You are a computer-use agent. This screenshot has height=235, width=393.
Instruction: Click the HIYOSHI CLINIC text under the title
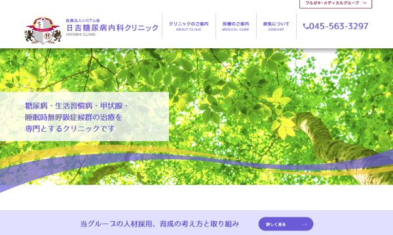click(x=81, y=35)
